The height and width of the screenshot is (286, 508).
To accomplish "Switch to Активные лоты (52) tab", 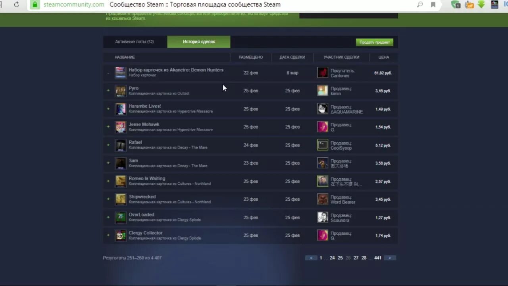I will click(x=135, y=42).
